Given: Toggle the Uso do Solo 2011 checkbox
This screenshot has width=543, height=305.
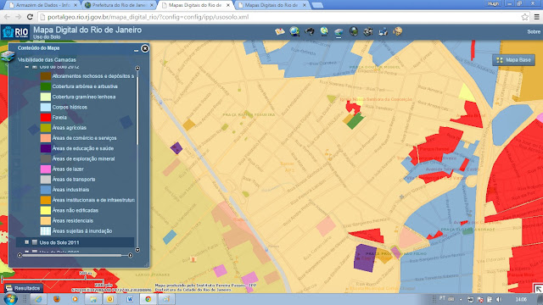Looking at the screenshot, I should pyautogui.click(x=35, y=242).
